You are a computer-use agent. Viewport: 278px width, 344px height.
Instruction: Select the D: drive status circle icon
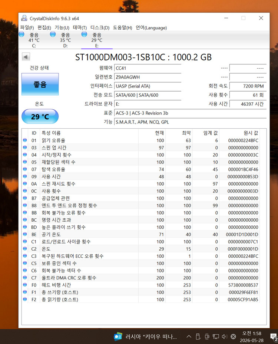click(x=53, y=34)
